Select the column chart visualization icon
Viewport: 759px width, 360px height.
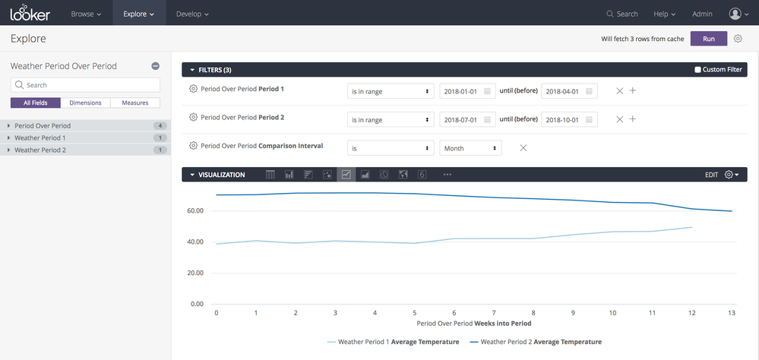[289, 175]
